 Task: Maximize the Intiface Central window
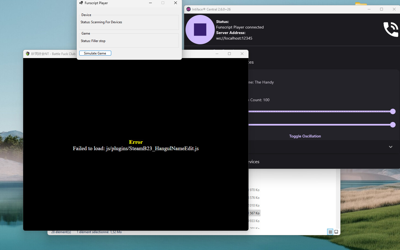pyautogui.click(x=382, y=9)
